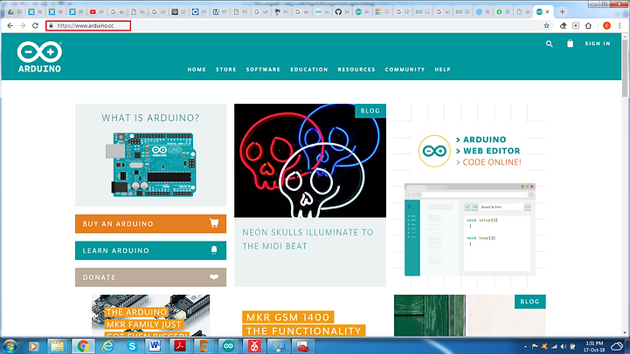Open Adobe Acrobat taskbar icon
Image resolution: width=630 pixels, height=354 pixels.
tap(180, 346)
